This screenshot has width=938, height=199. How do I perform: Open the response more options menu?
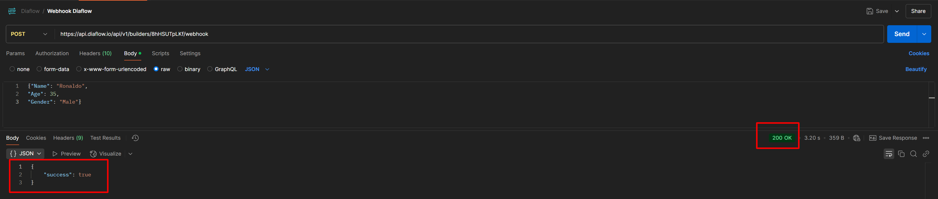coord(926,138)
